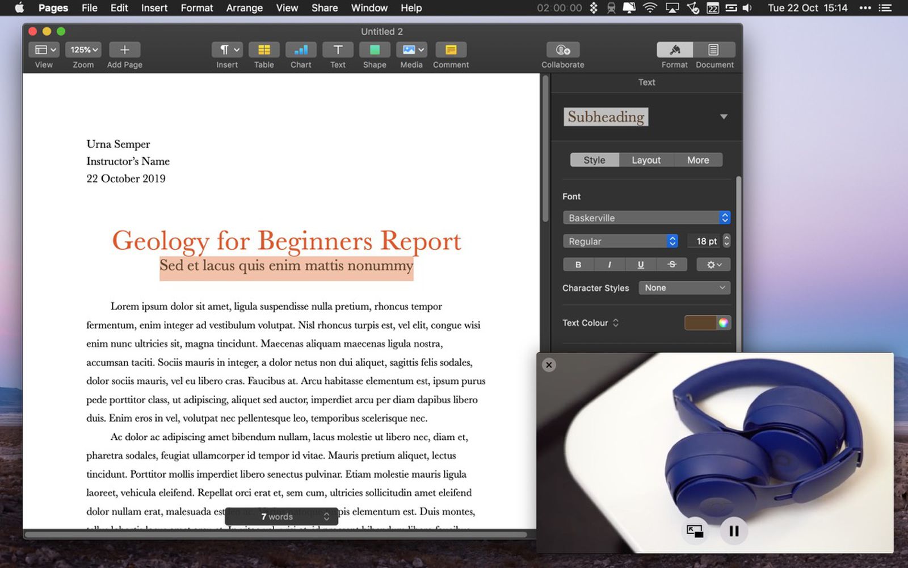
Task: Pause the picture-in-picture video
Action: (x=734, y=531)
